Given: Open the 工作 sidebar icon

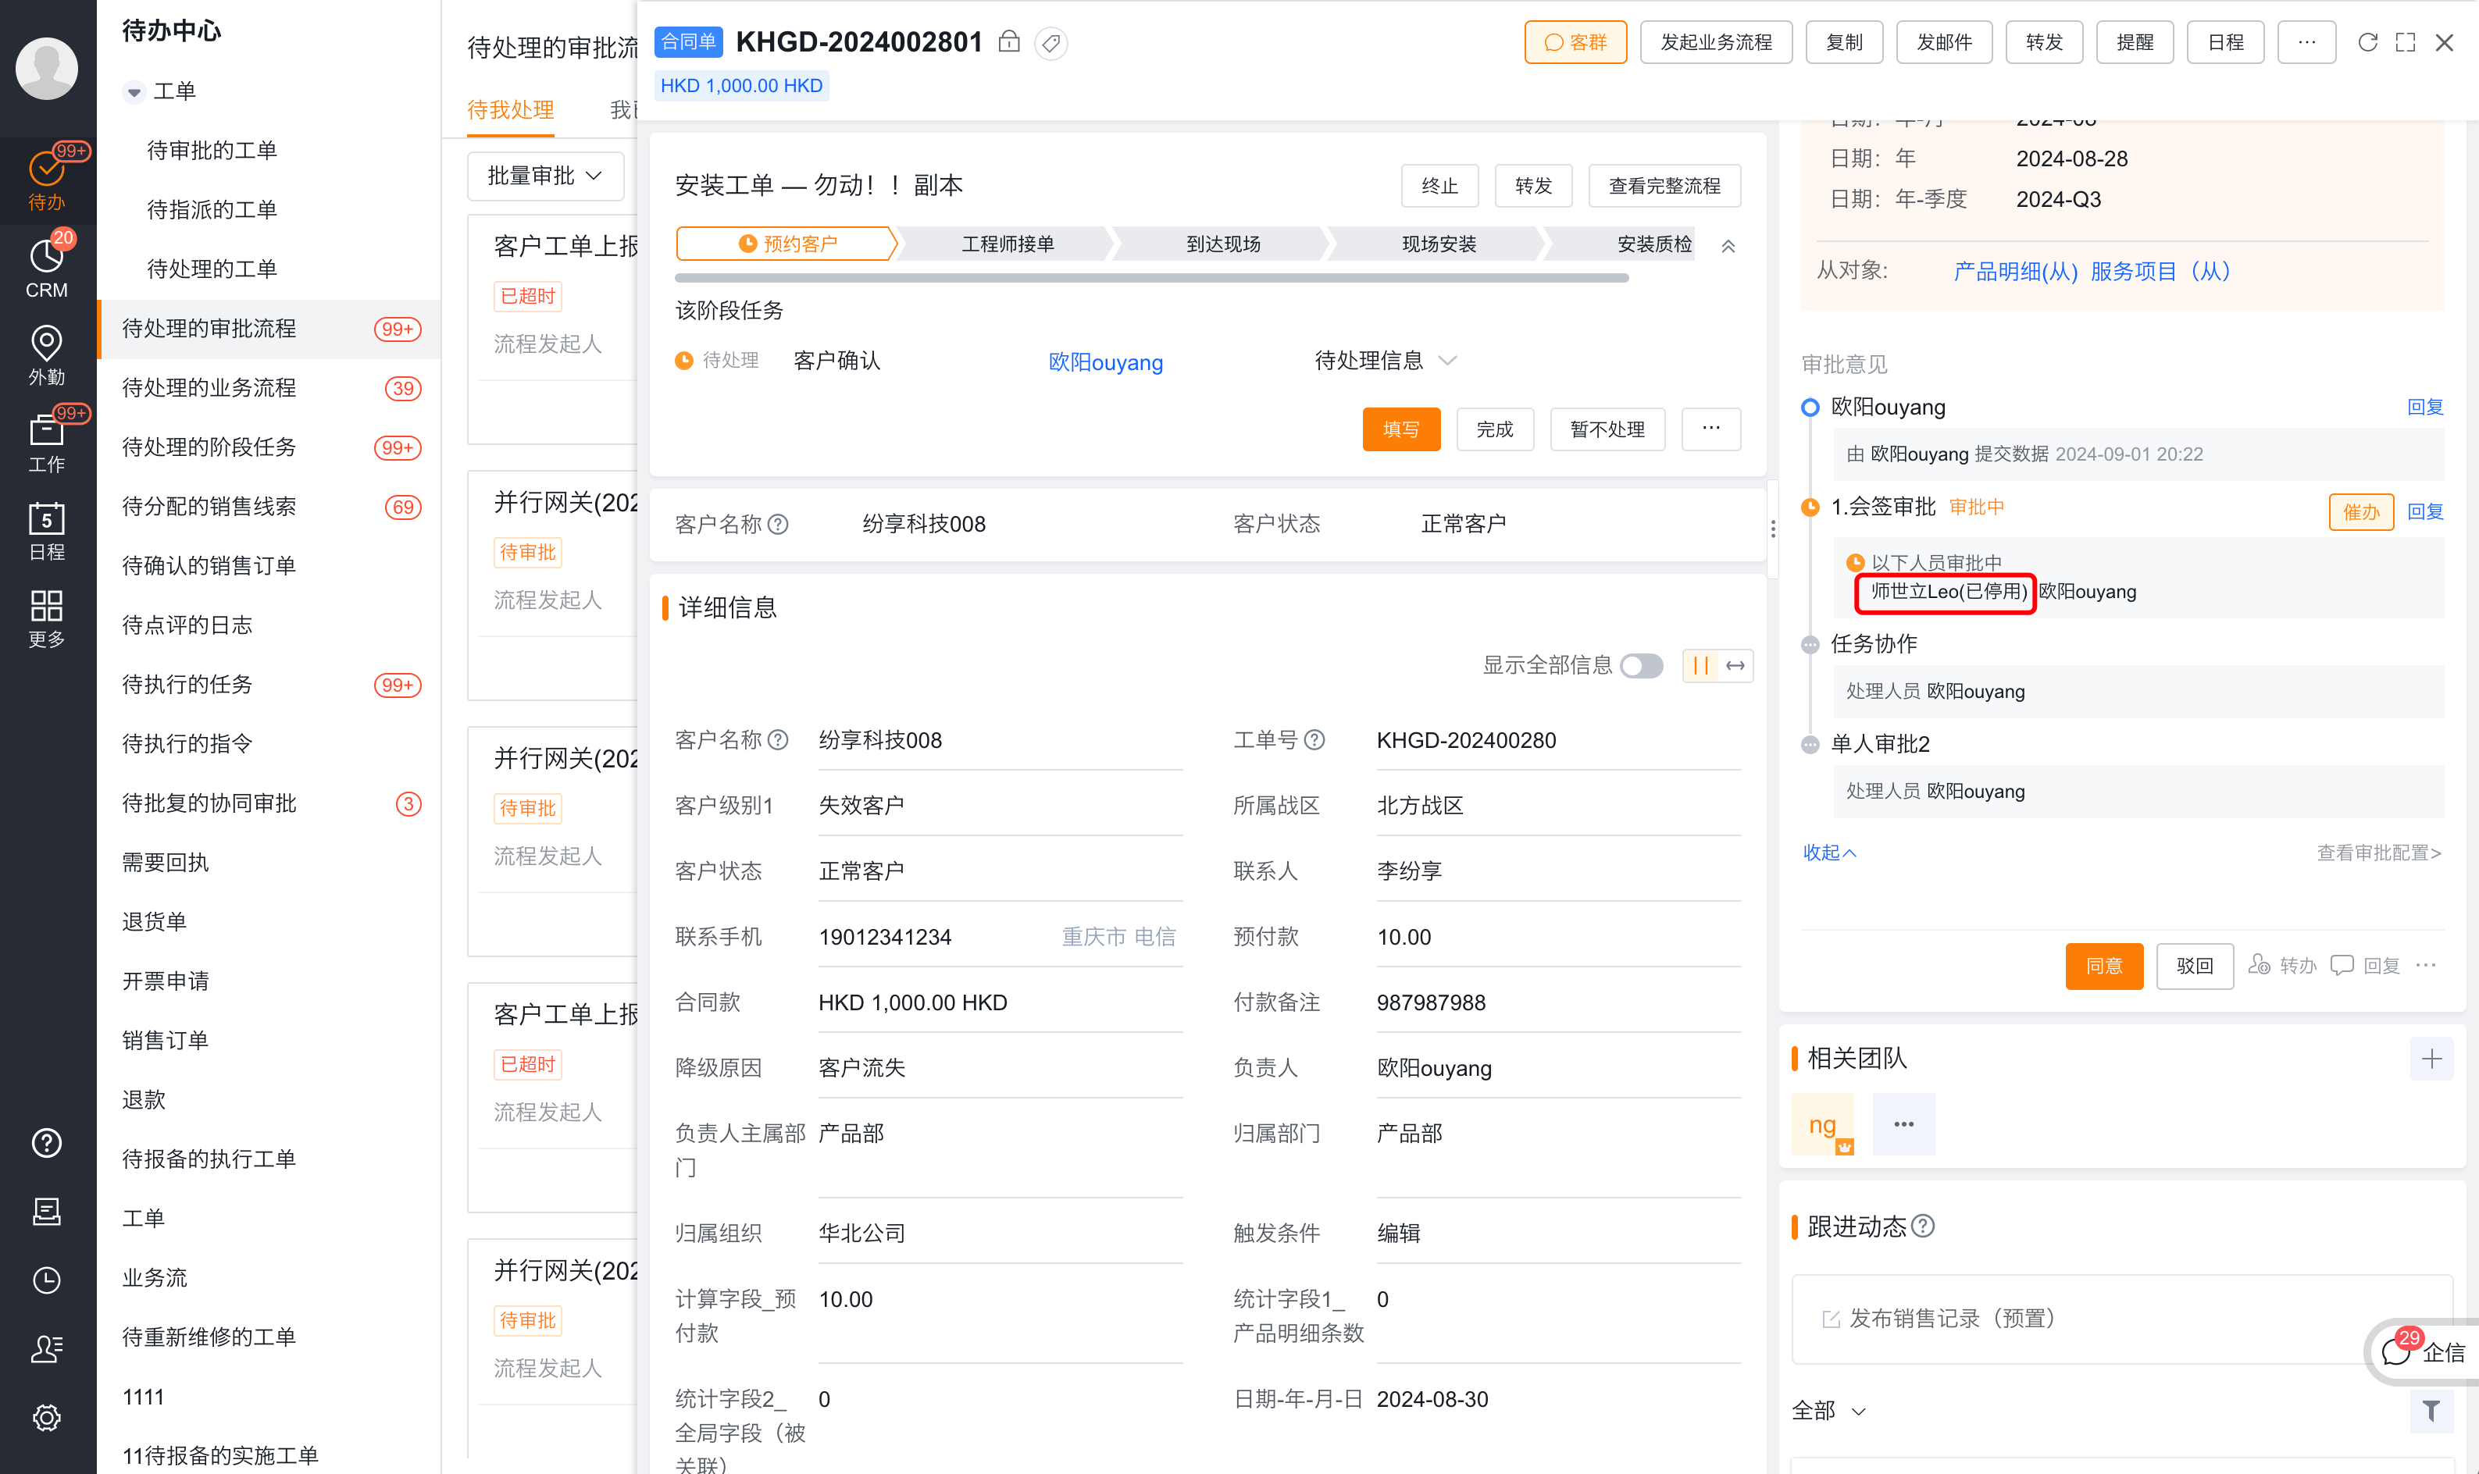Looking at the screenshot, I should tap(47, 442).
